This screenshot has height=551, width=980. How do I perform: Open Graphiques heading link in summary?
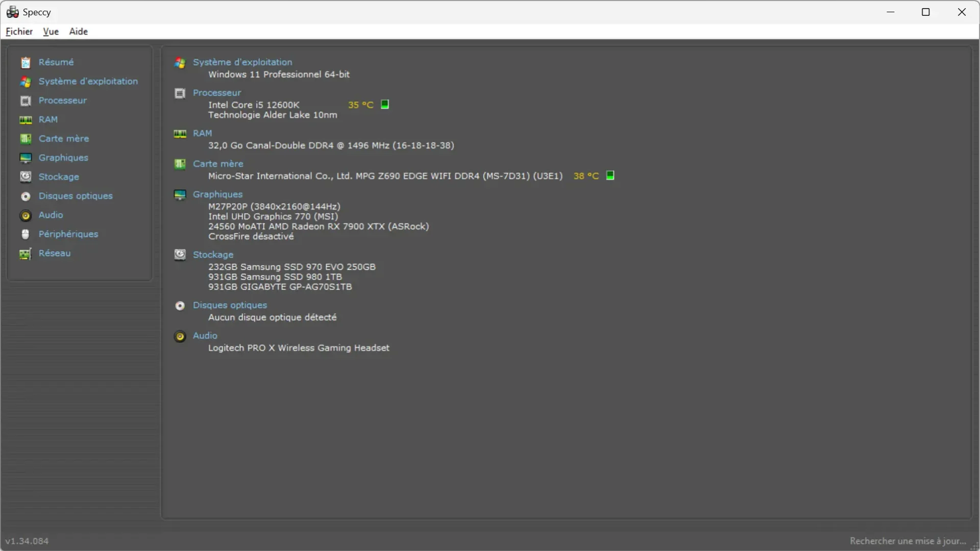click(x=217, y=194)
